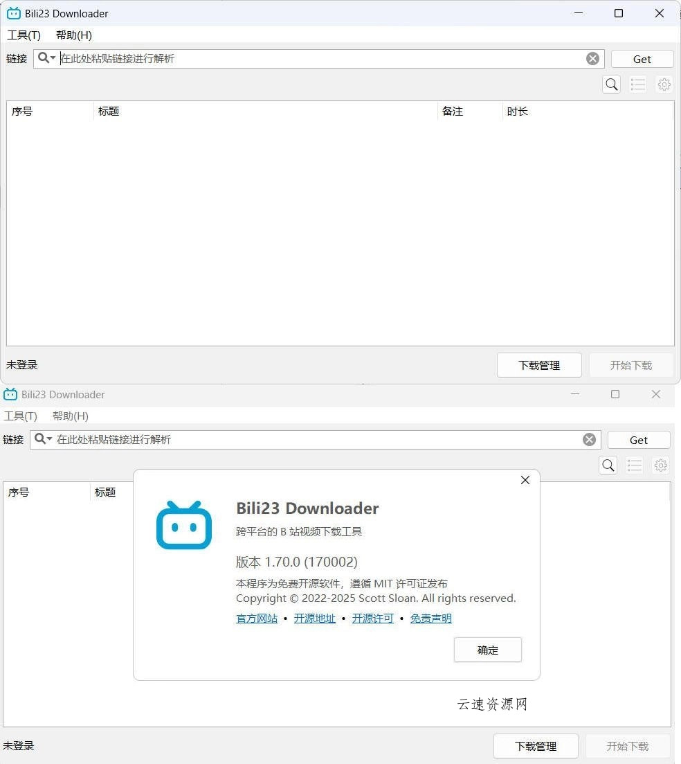Click the Get button to parse the link
The height and width of the screenshot is (764, 681).
(642, 58)
